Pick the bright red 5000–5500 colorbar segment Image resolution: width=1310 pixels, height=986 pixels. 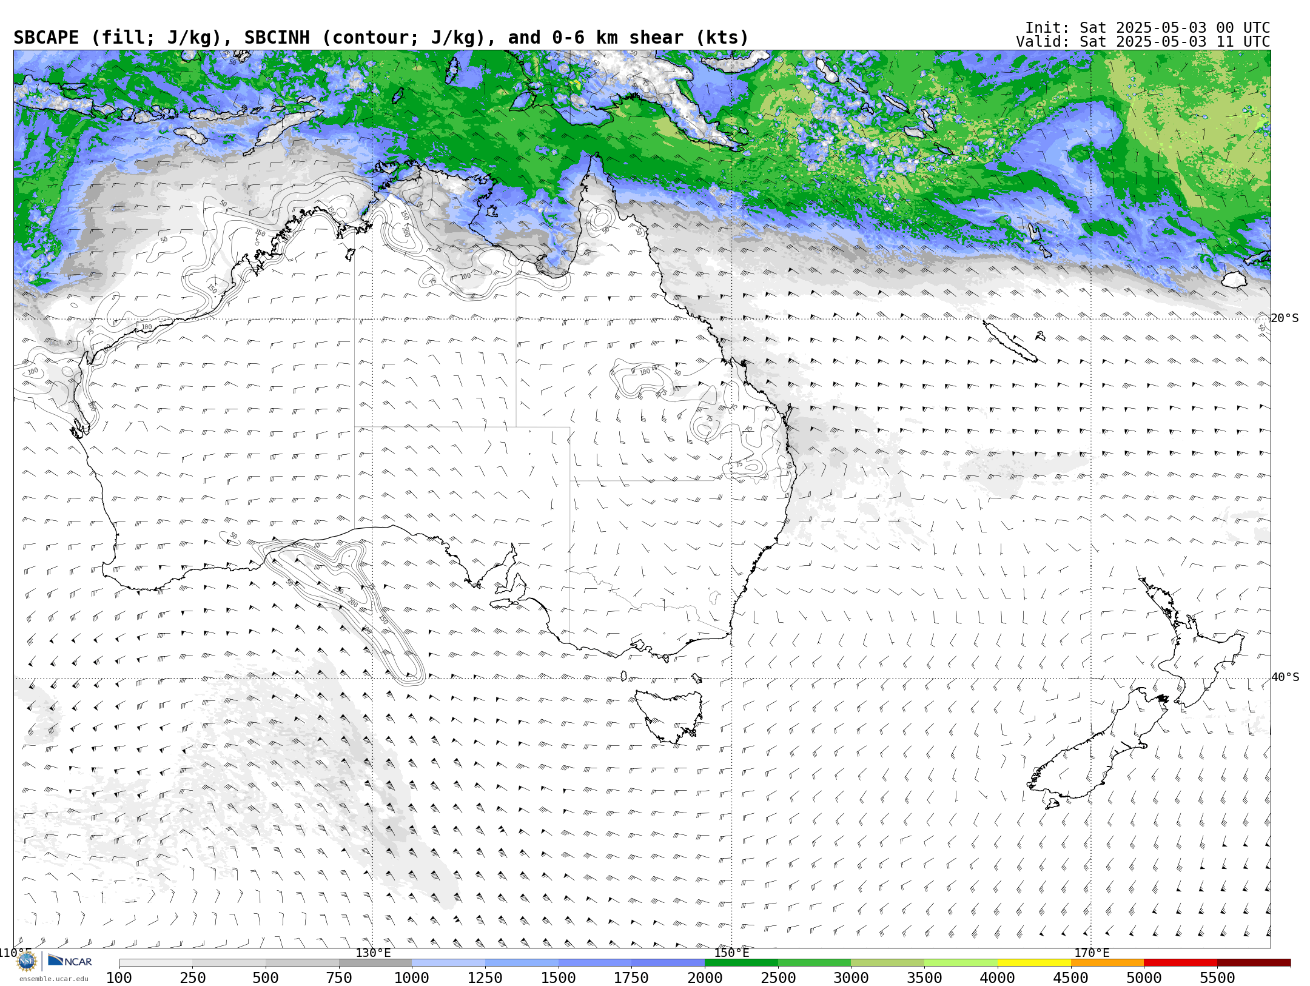(1180, 962)
